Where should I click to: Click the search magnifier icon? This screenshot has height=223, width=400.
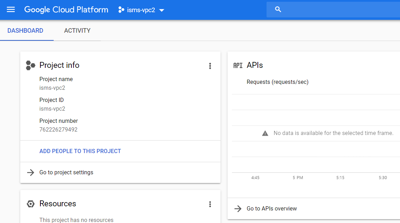click(278, 10)
